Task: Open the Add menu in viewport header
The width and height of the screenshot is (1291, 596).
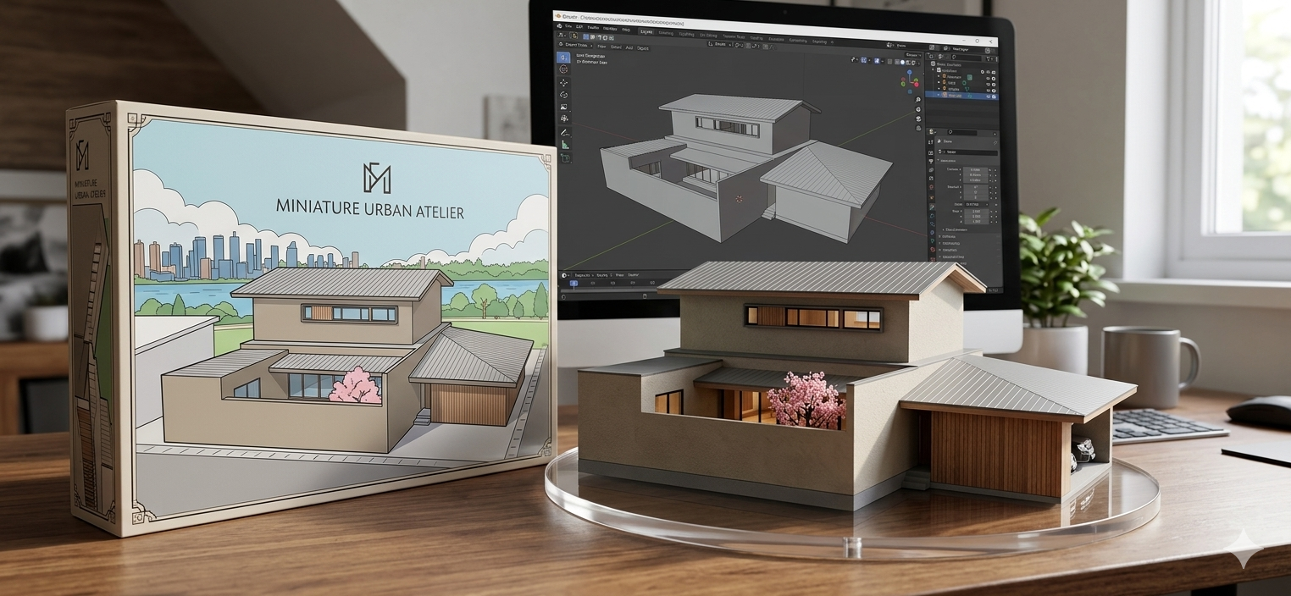Action: click(629, 47)
